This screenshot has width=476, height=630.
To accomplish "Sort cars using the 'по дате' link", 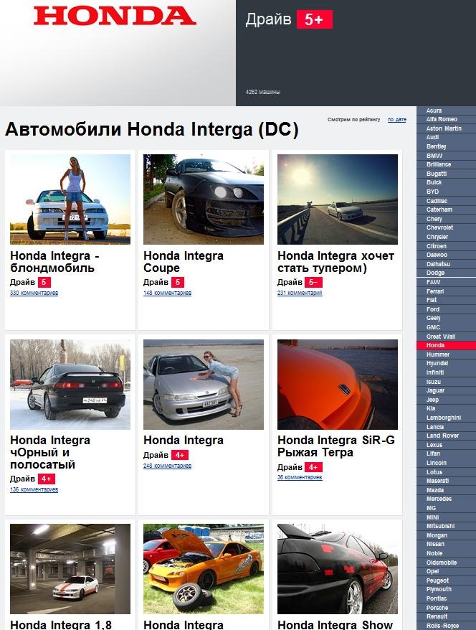I will coord(397,120).
